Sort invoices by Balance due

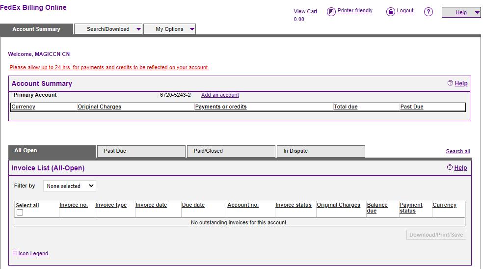point(377,208)
